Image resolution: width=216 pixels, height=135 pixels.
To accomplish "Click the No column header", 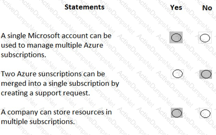I will pyautogui.click(x=207, y=8).
